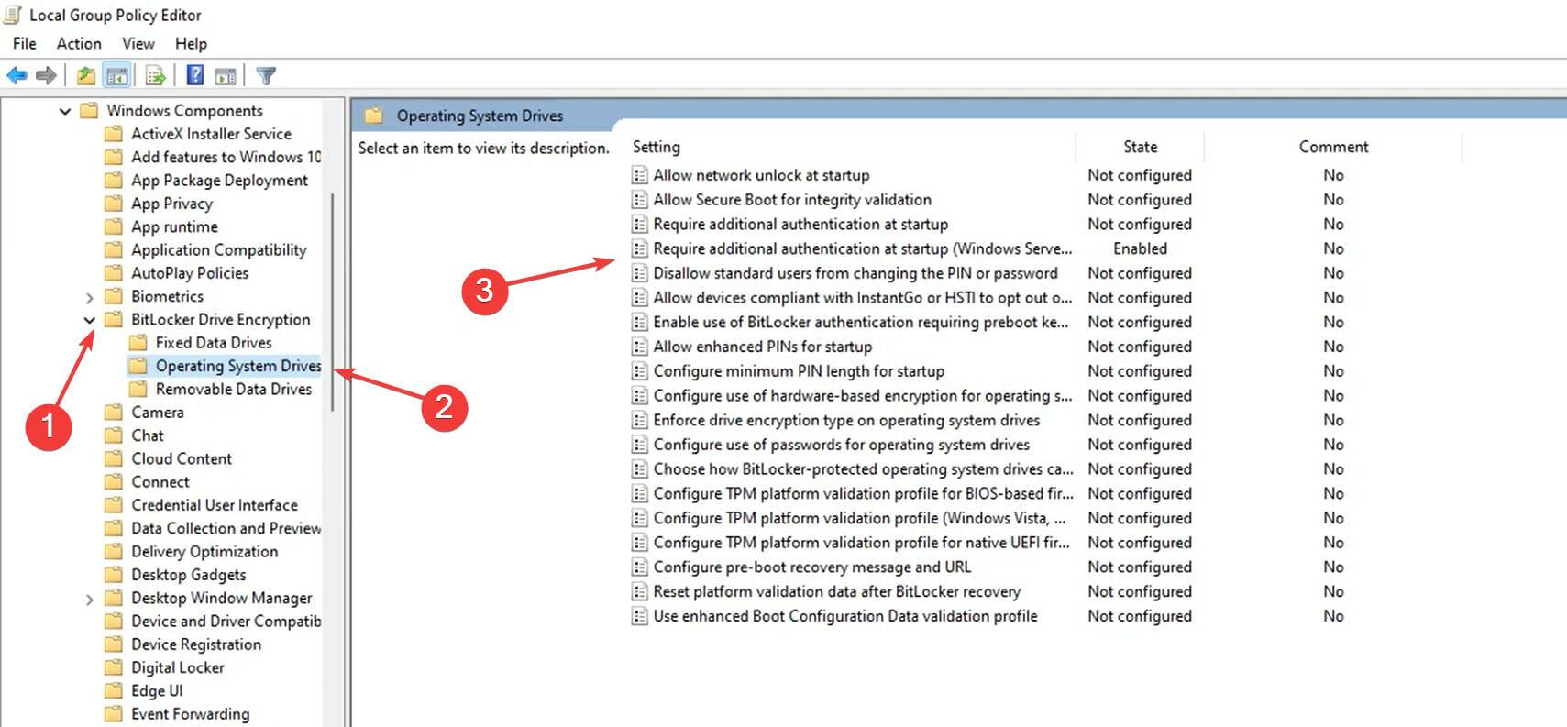Select Operating System Drives in tree
Screen dimensions: 1567x727
tap(238, 366)
